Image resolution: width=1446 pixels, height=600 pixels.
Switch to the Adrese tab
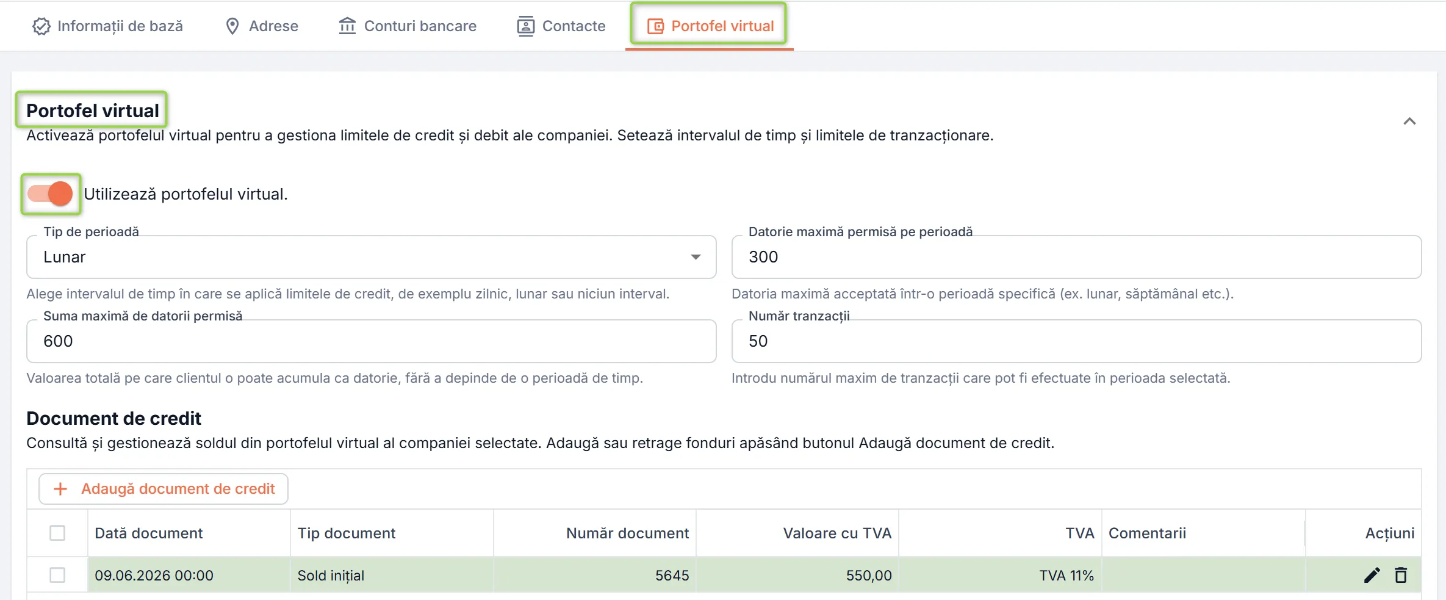coord(262,26)
